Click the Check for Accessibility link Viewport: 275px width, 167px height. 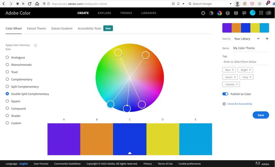(x=240, y=104)
